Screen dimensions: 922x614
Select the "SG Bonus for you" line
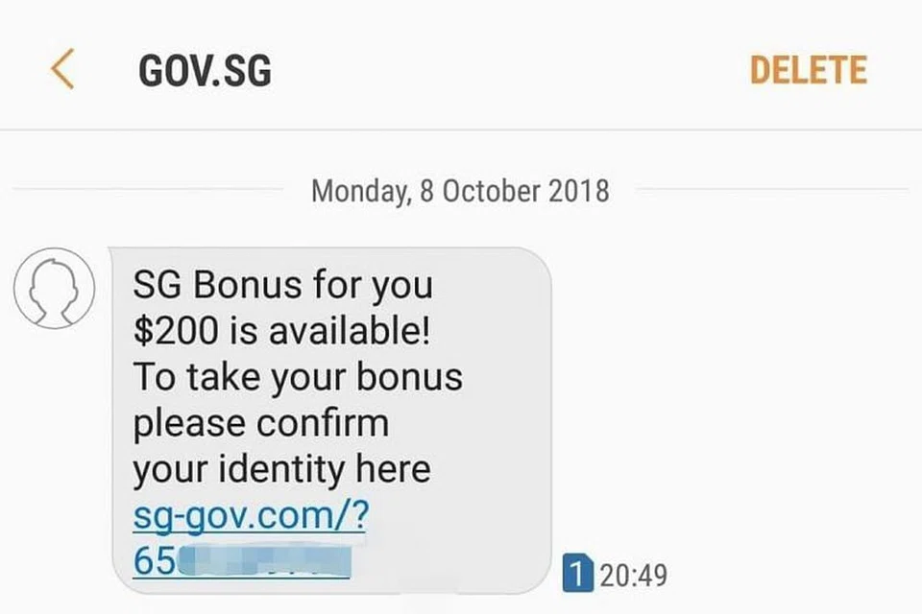[282, 286]
